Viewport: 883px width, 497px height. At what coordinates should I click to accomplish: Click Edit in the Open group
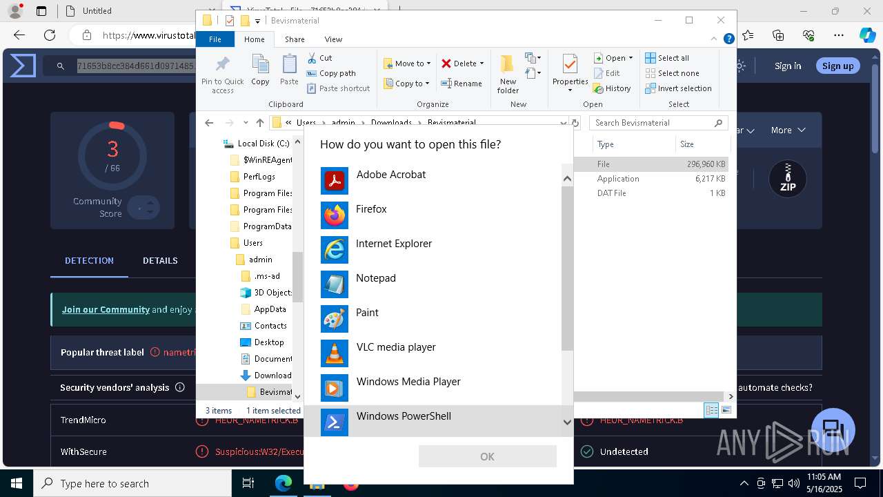(606, 73)
